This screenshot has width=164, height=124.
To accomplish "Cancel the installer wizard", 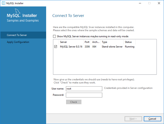I will tap(152, 119).
